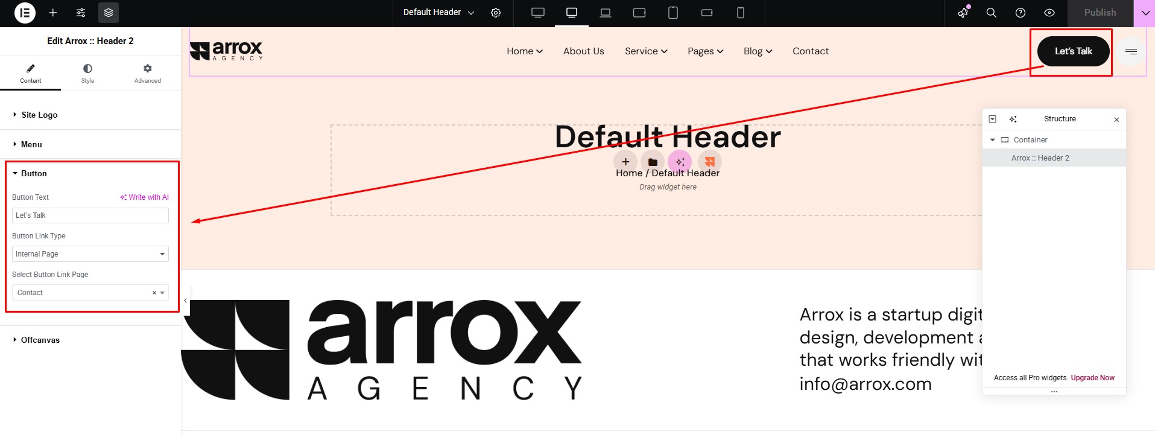The height and width of the screenshot is (437, 1155).
Task: Open the help question icon
Action: [x=1021, y=13]
